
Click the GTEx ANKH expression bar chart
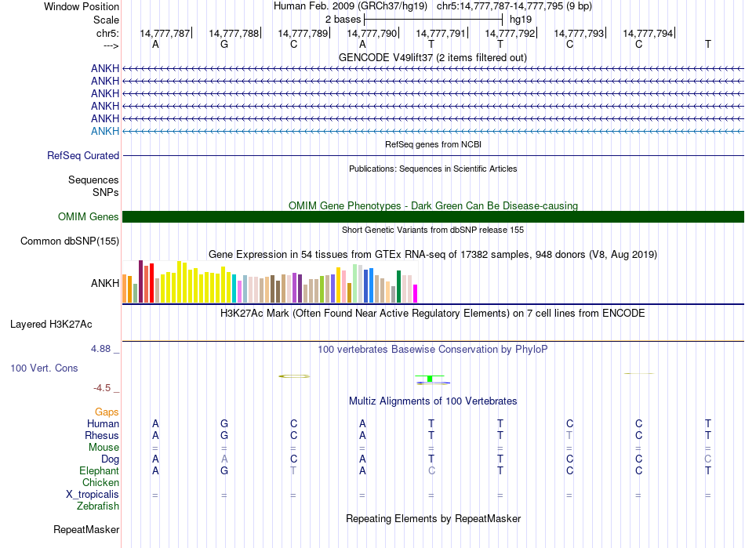pos(271,283)
